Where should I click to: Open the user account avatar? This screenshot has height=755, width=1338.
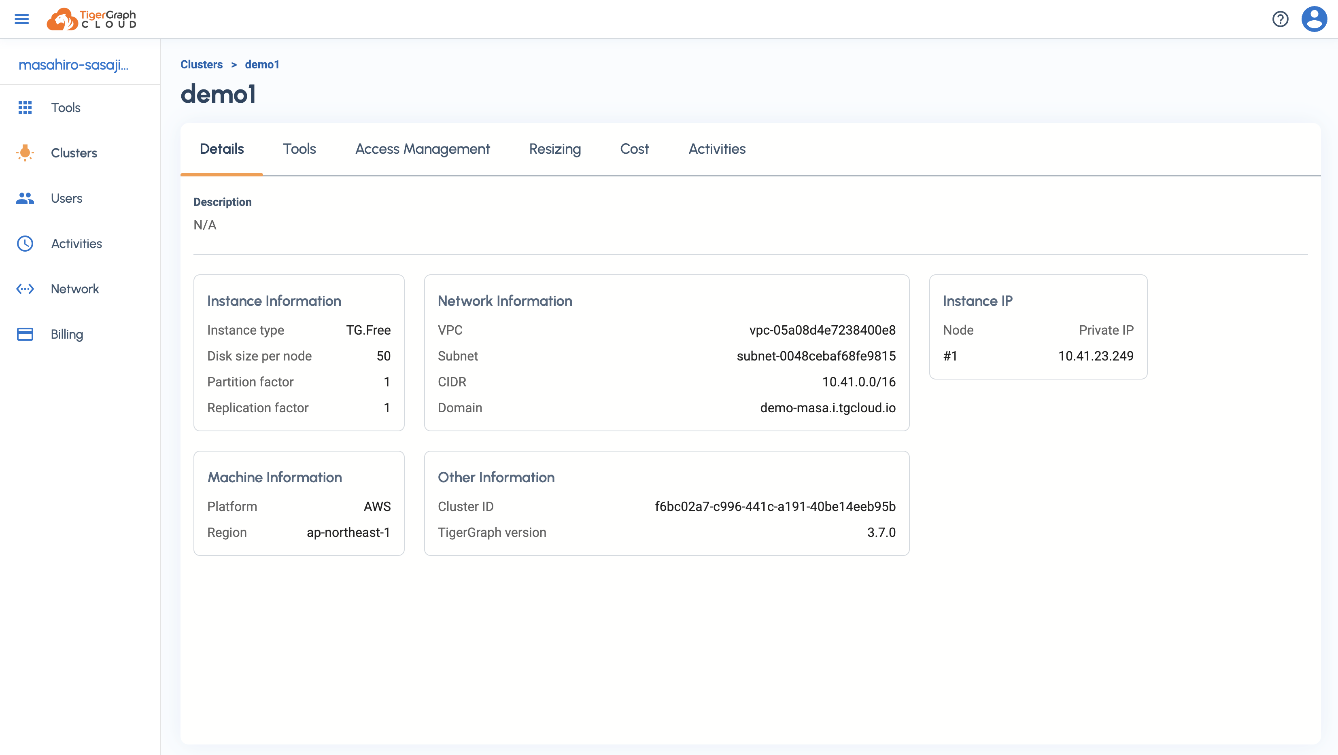(1314, 19)
